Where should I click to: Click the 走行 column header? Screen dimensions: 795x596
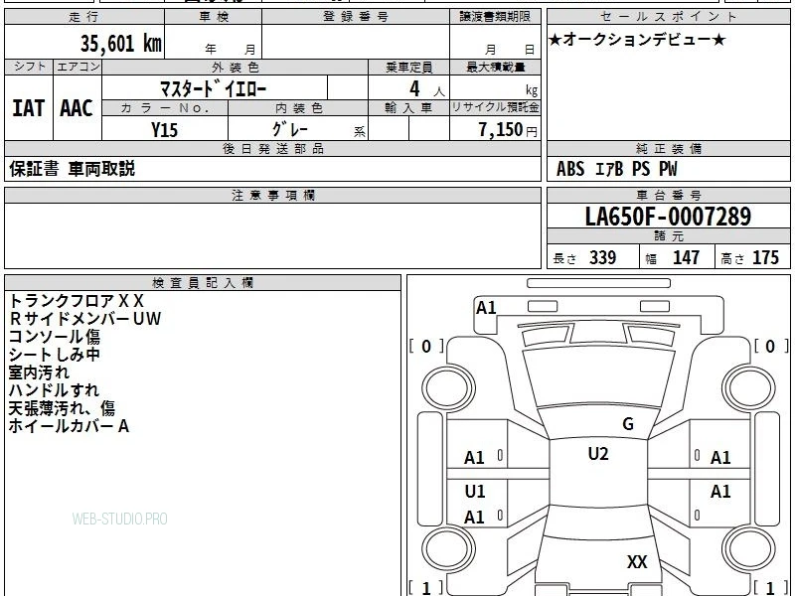coord(84,17)
